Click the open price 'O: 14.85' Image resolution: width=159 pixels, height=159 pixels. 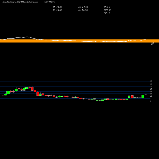coord(58,7)
